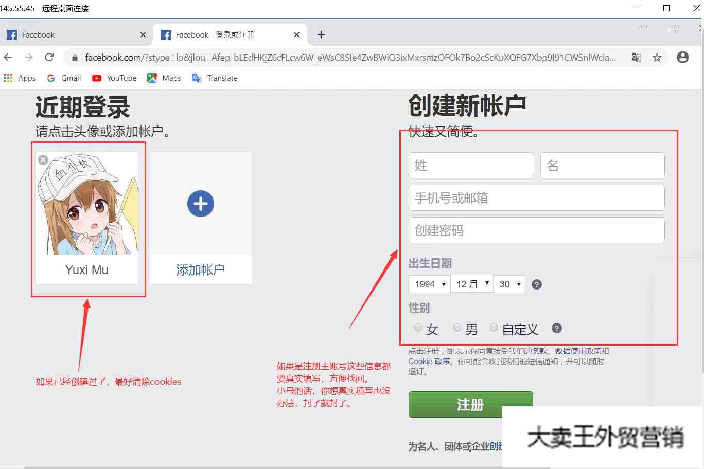Select the 女 gender radio button
Viewport: 704px width, 469px height.
[418, 327]
